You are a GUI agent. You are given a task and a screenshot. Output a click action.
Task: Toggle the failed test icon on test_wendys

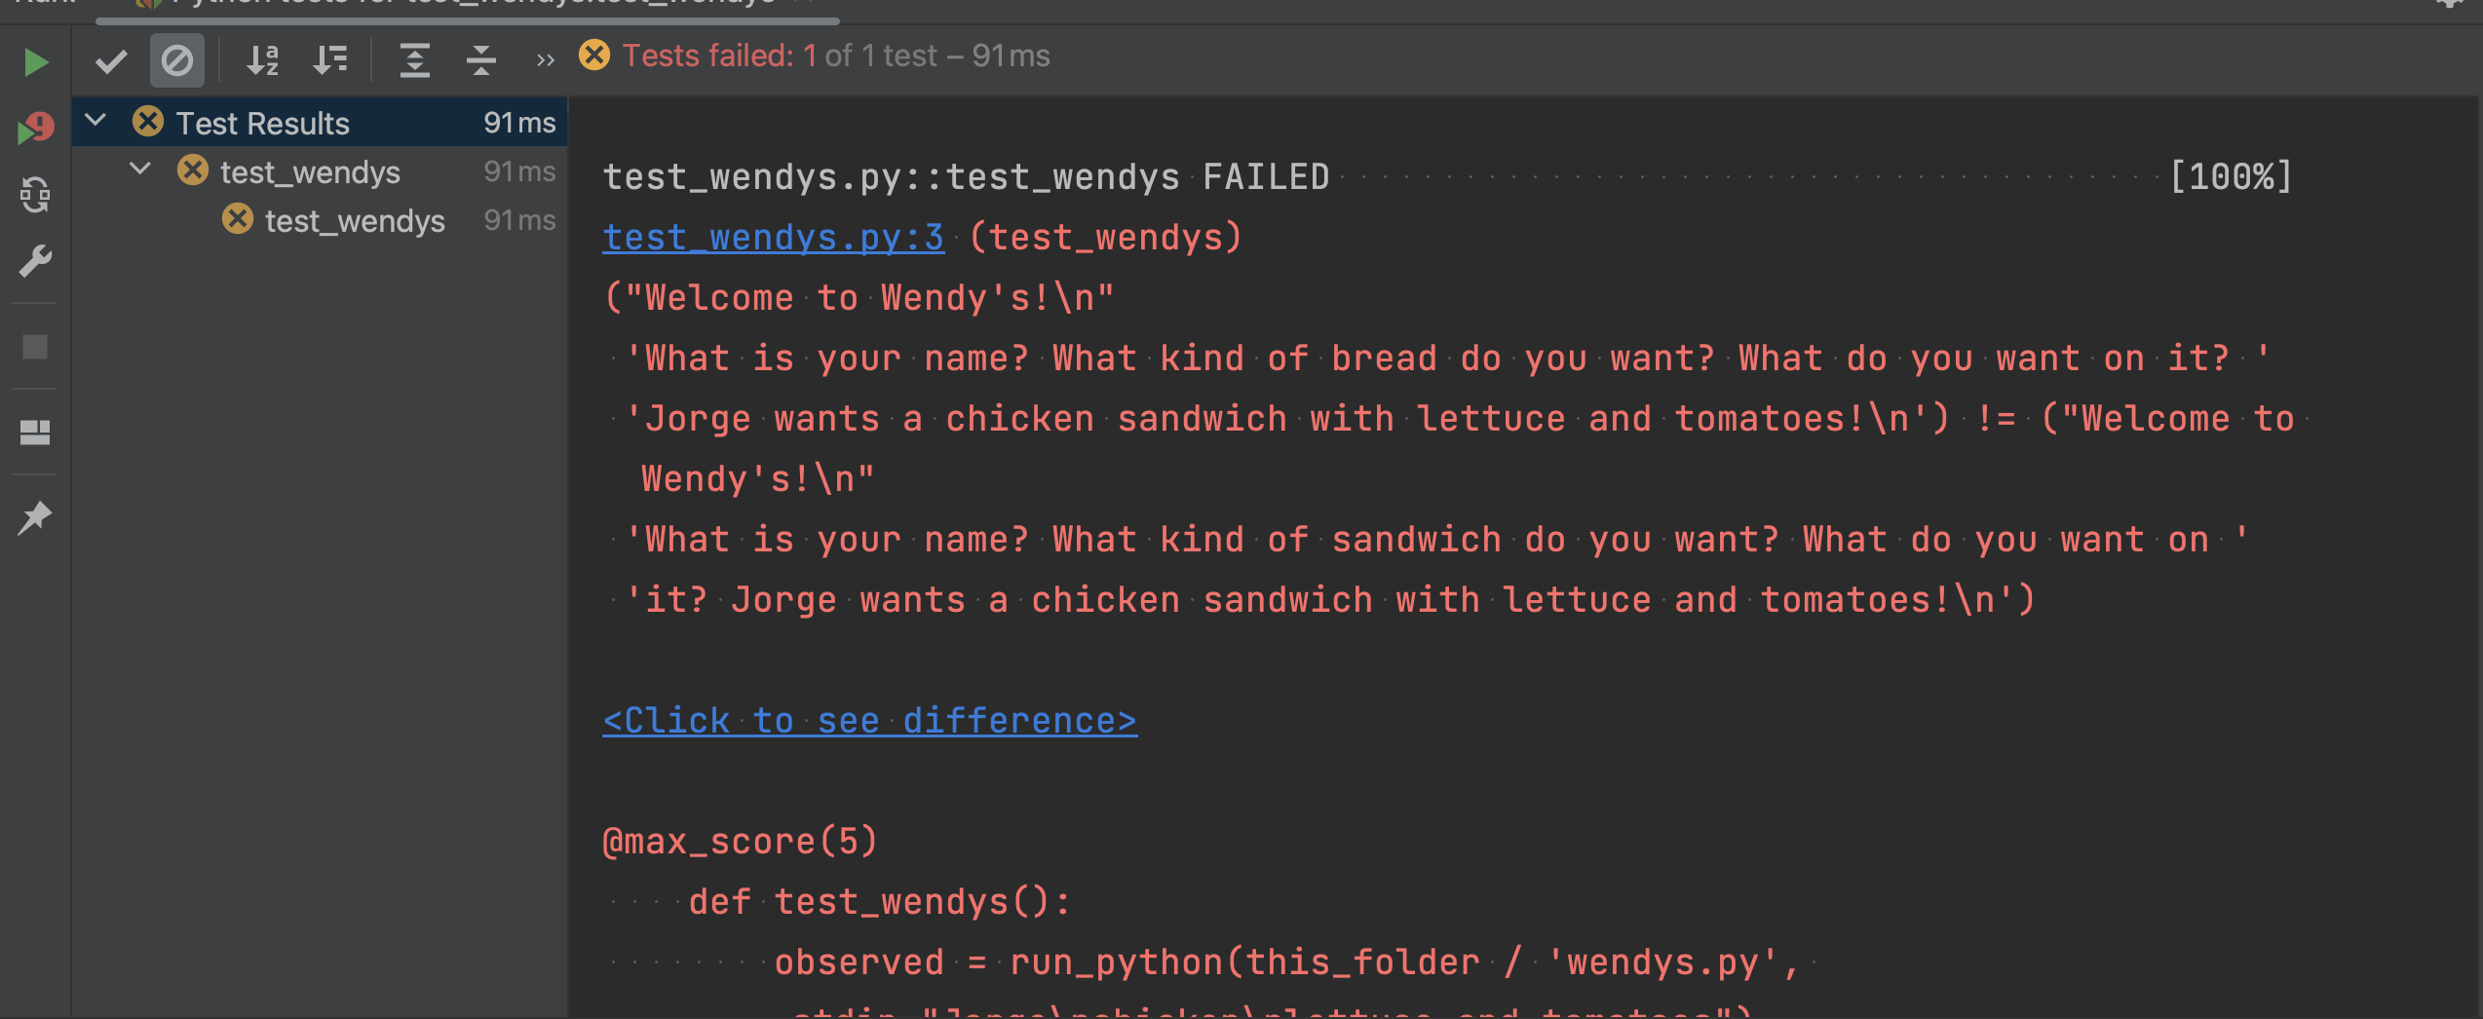192,171
